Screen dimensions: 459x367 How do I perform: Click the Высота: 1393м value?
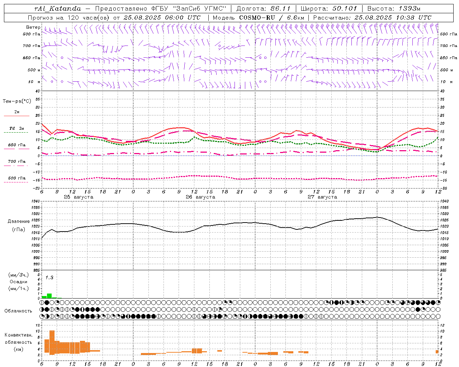pyautogui.click(x=394, y=9)
